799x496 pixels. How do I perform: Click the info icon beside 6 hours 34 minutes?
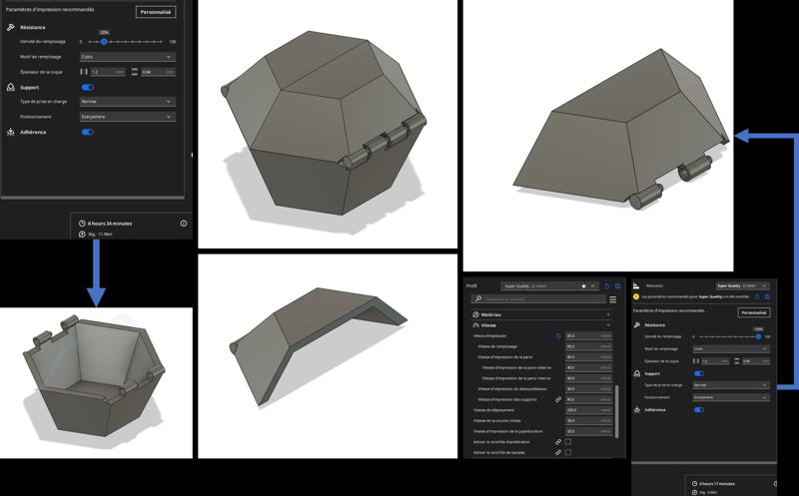pos(184,224)
